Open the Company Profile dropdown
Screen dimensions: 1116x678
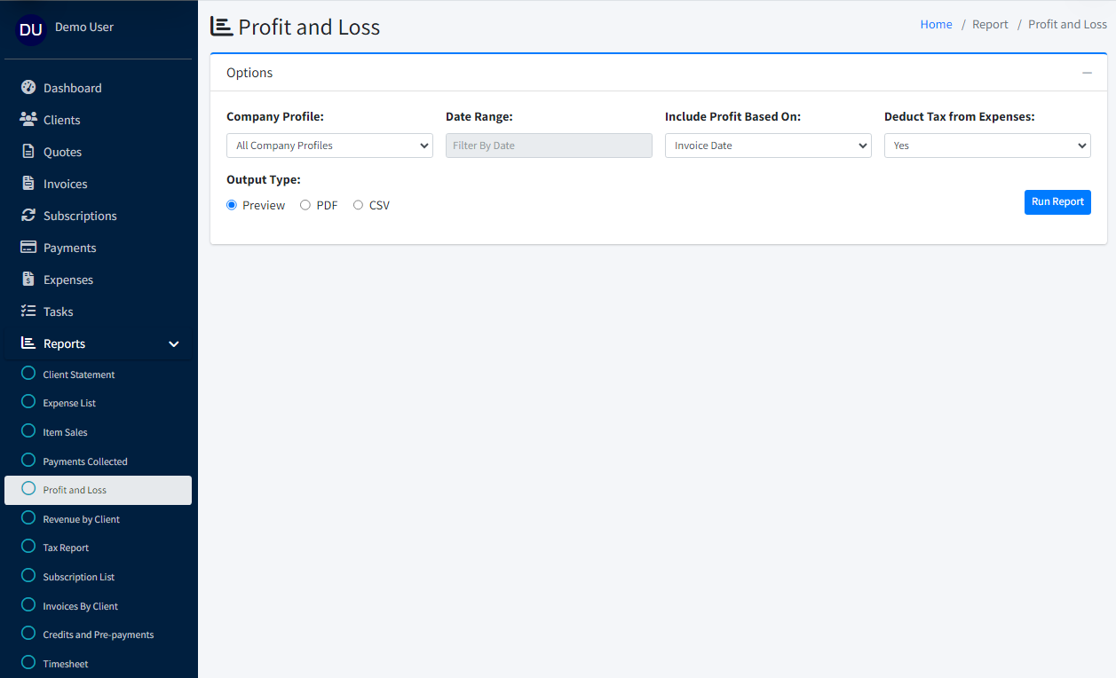point(329,145)
